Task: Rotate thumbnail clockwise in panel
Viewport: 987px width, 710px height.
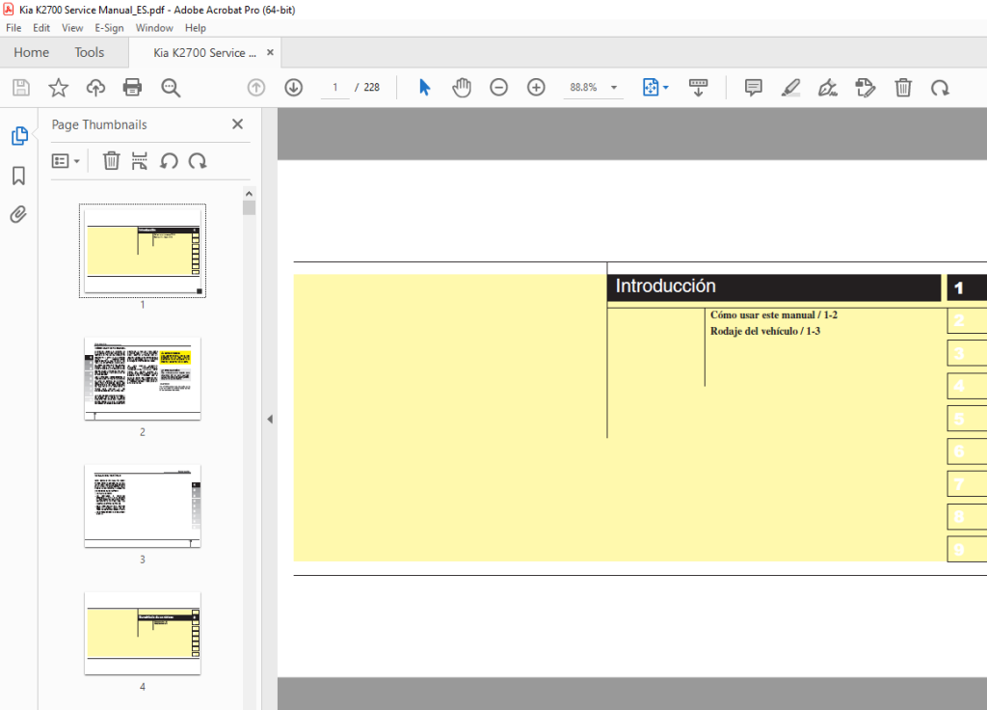Action: tap(198, 161)
